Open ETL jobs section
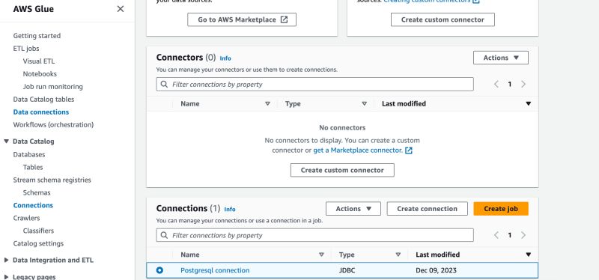Image resolution: width=599 pixels, height=280 pixels. pyautogui.click(x=26, y=48)
